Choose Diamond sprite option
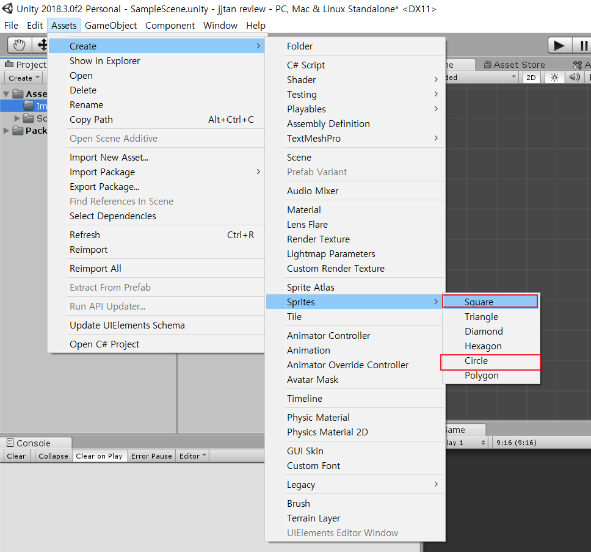Viewport: 591px width, 552px height. [491, 332]
